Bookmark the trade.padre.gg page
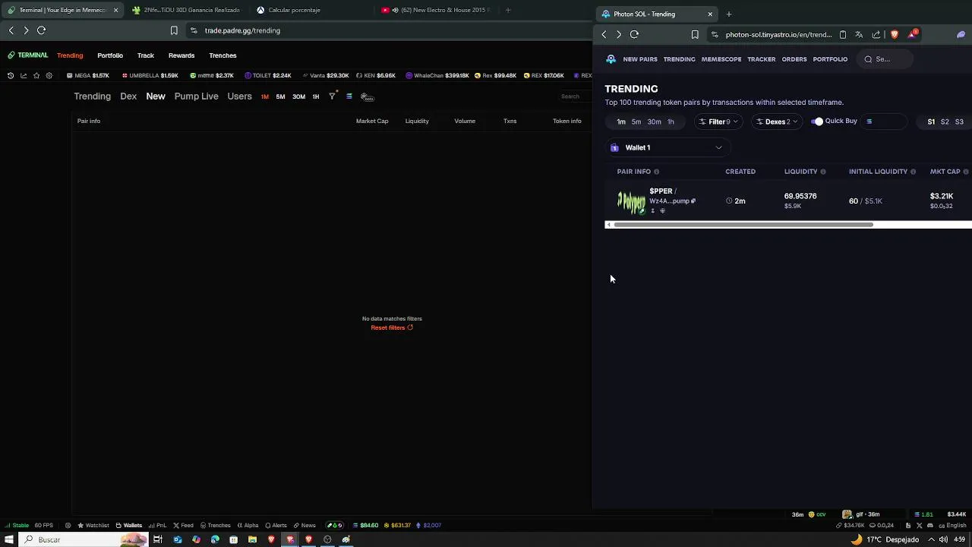 (x=174, y=30)
